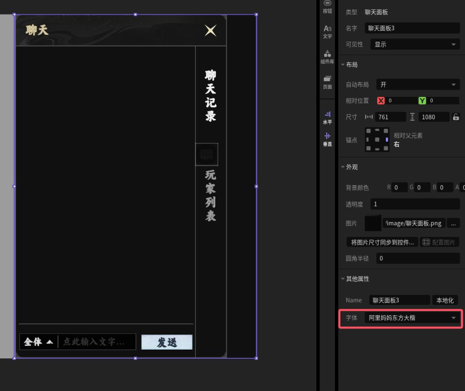Select the top-center anchor point
465x391 pixels.
(377, 130)
